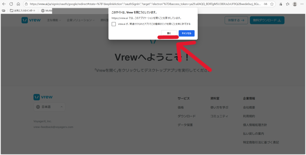Open browser profile avatar

coord(295,4)
